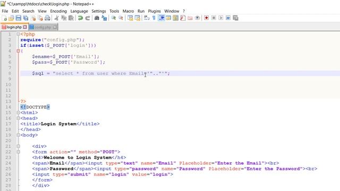Open the Encoding menu
The height and width of the screenshot is (191, 340).
click(58, 11)
